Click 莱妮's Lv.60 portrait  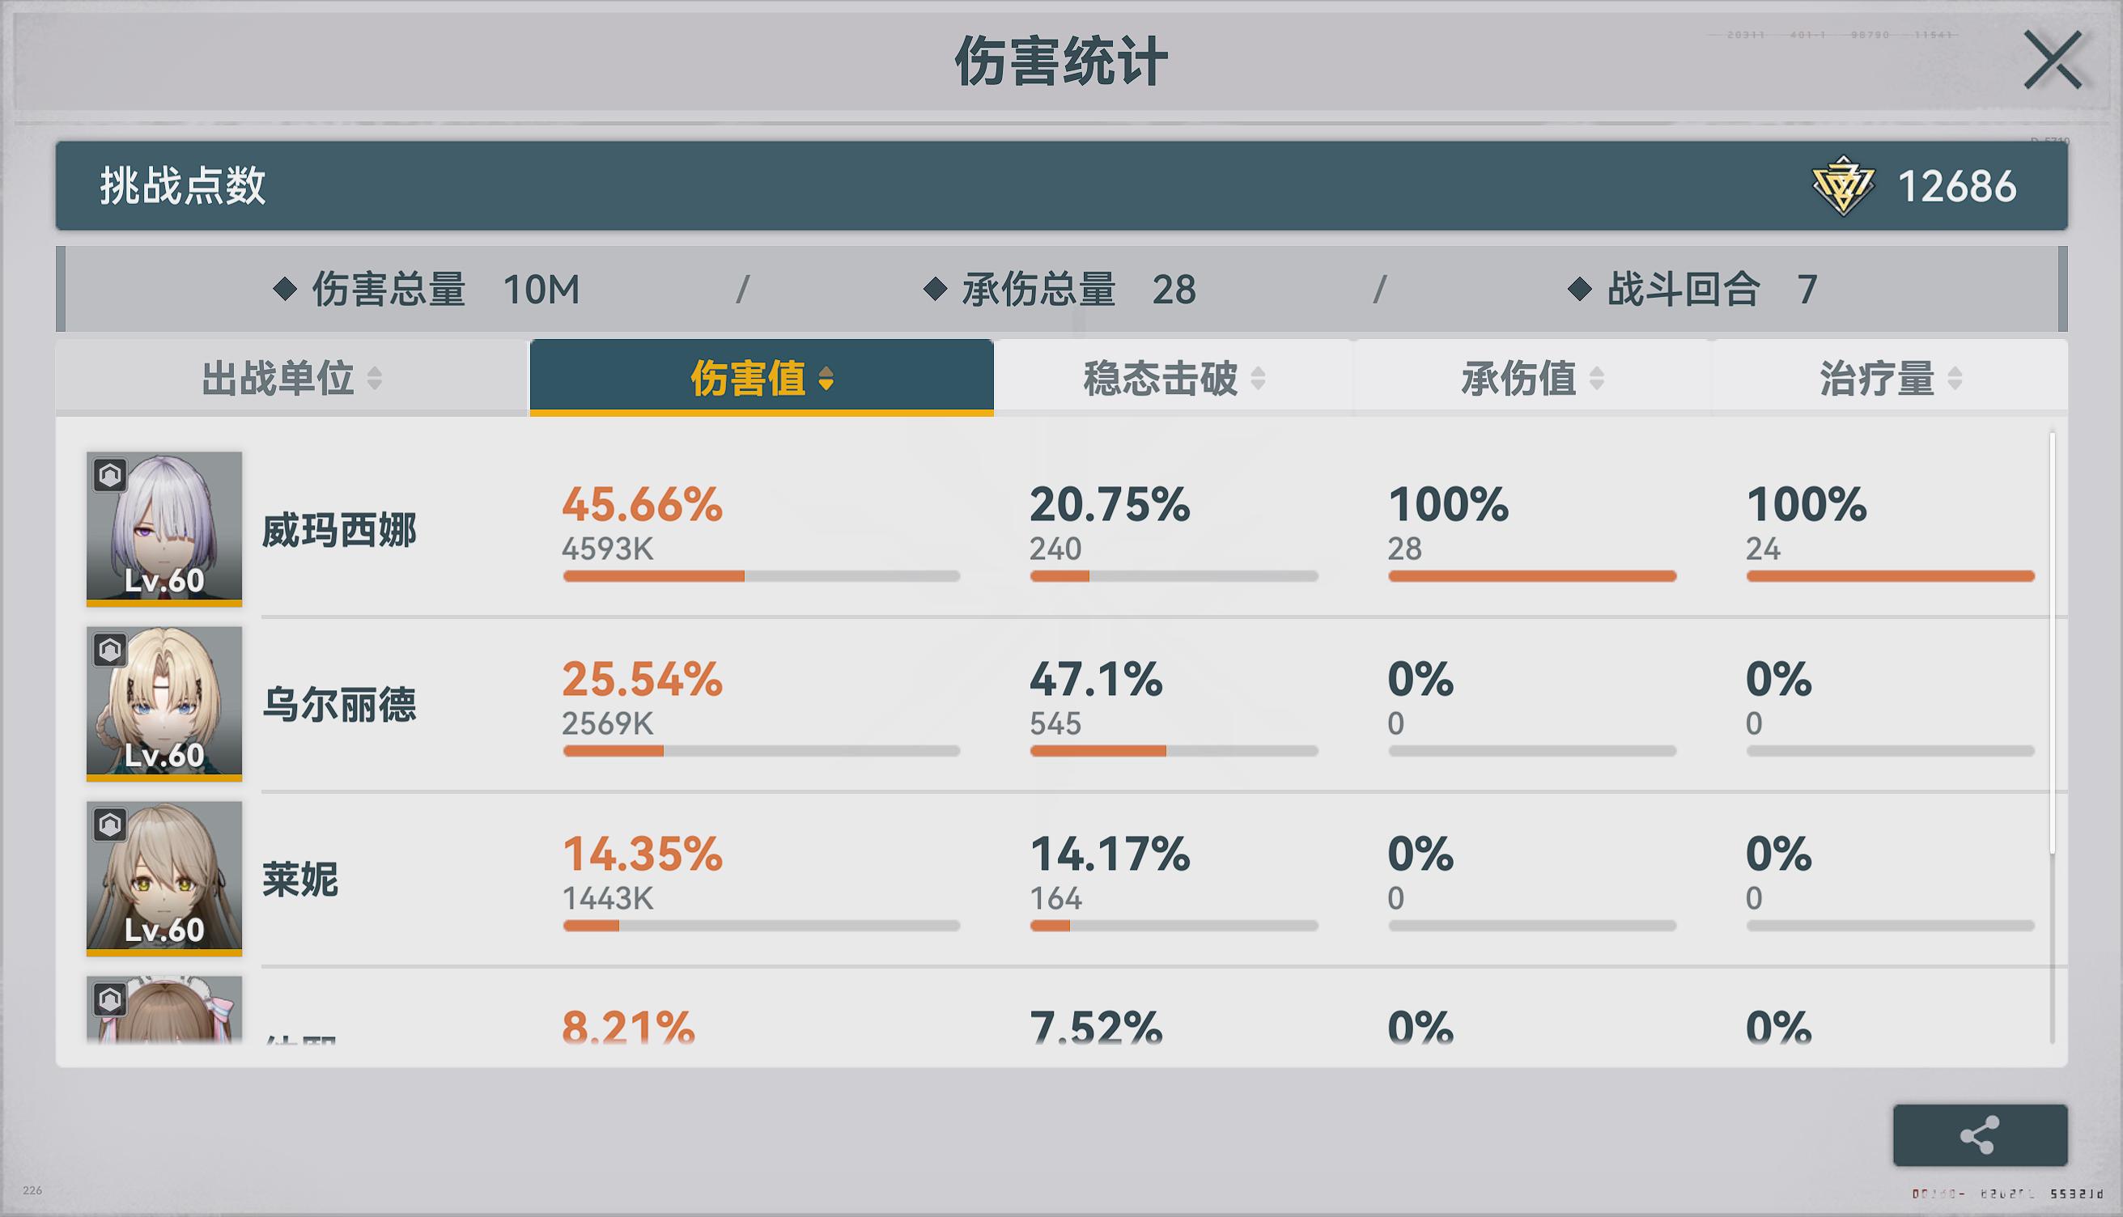(164, 878)
